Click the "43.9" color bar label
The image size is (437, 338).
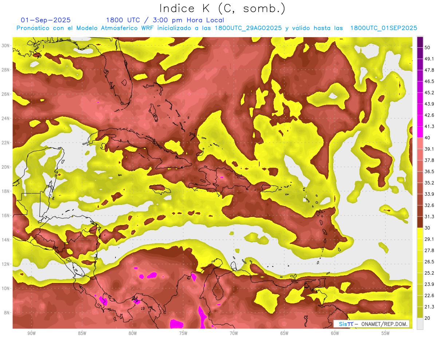[x=429, y=104]
